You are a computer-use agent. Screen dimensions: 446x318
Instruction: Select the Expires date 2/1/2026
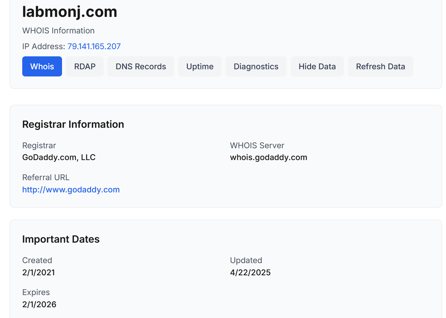[39, 304]
